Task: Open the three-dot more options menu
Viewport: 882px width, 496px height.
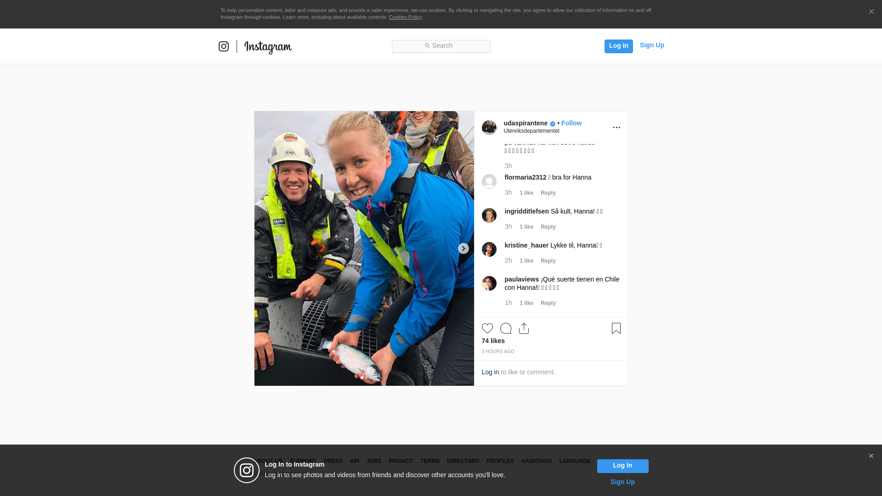Action: tap(616, 128)
